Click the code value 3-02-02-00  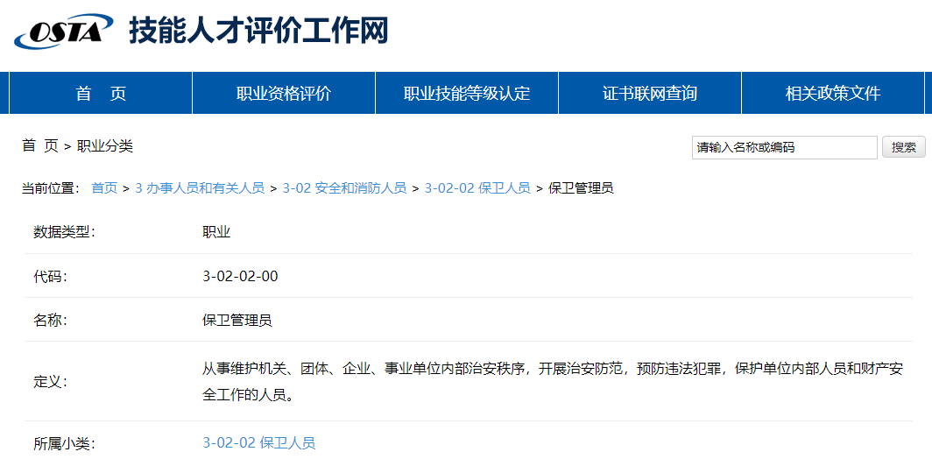coord(240,277)
